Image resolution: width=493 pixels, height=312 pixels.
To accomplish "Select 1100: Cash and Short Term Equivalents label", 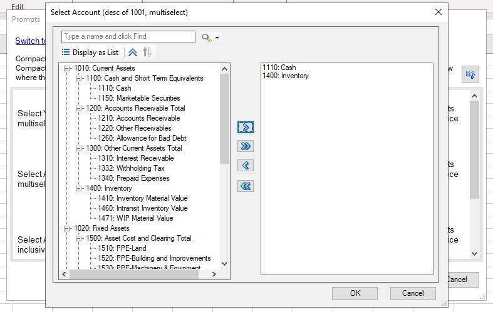I will 145,78.
